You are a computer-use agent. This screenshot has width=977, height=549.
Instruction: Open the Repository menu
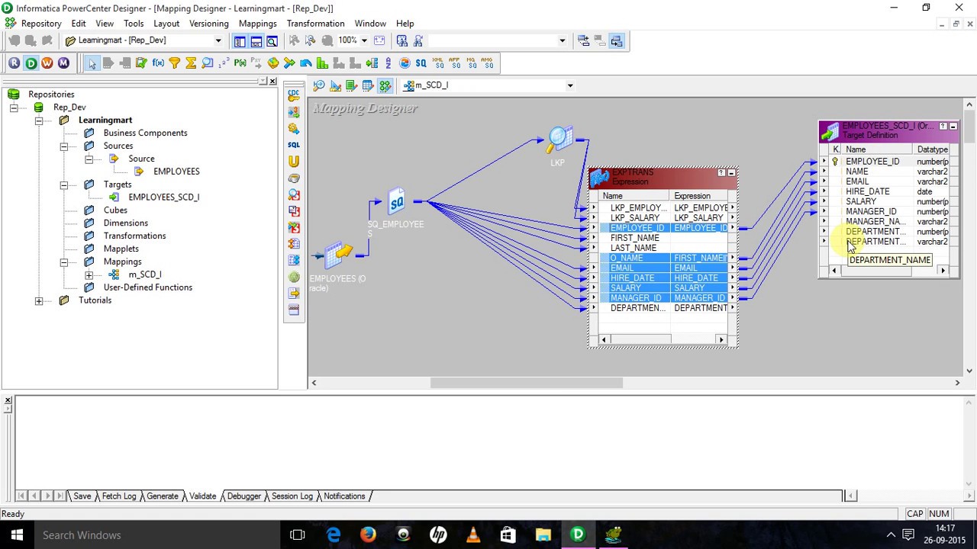[x=41, y=24]
